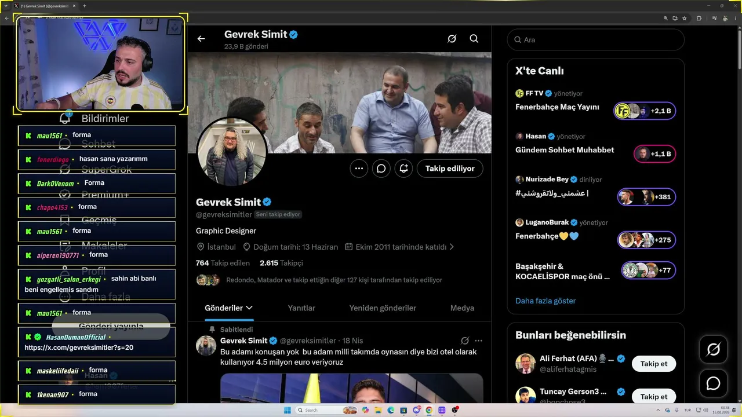Open followers list shared with Redondo, Matador

tap(334, 280)
